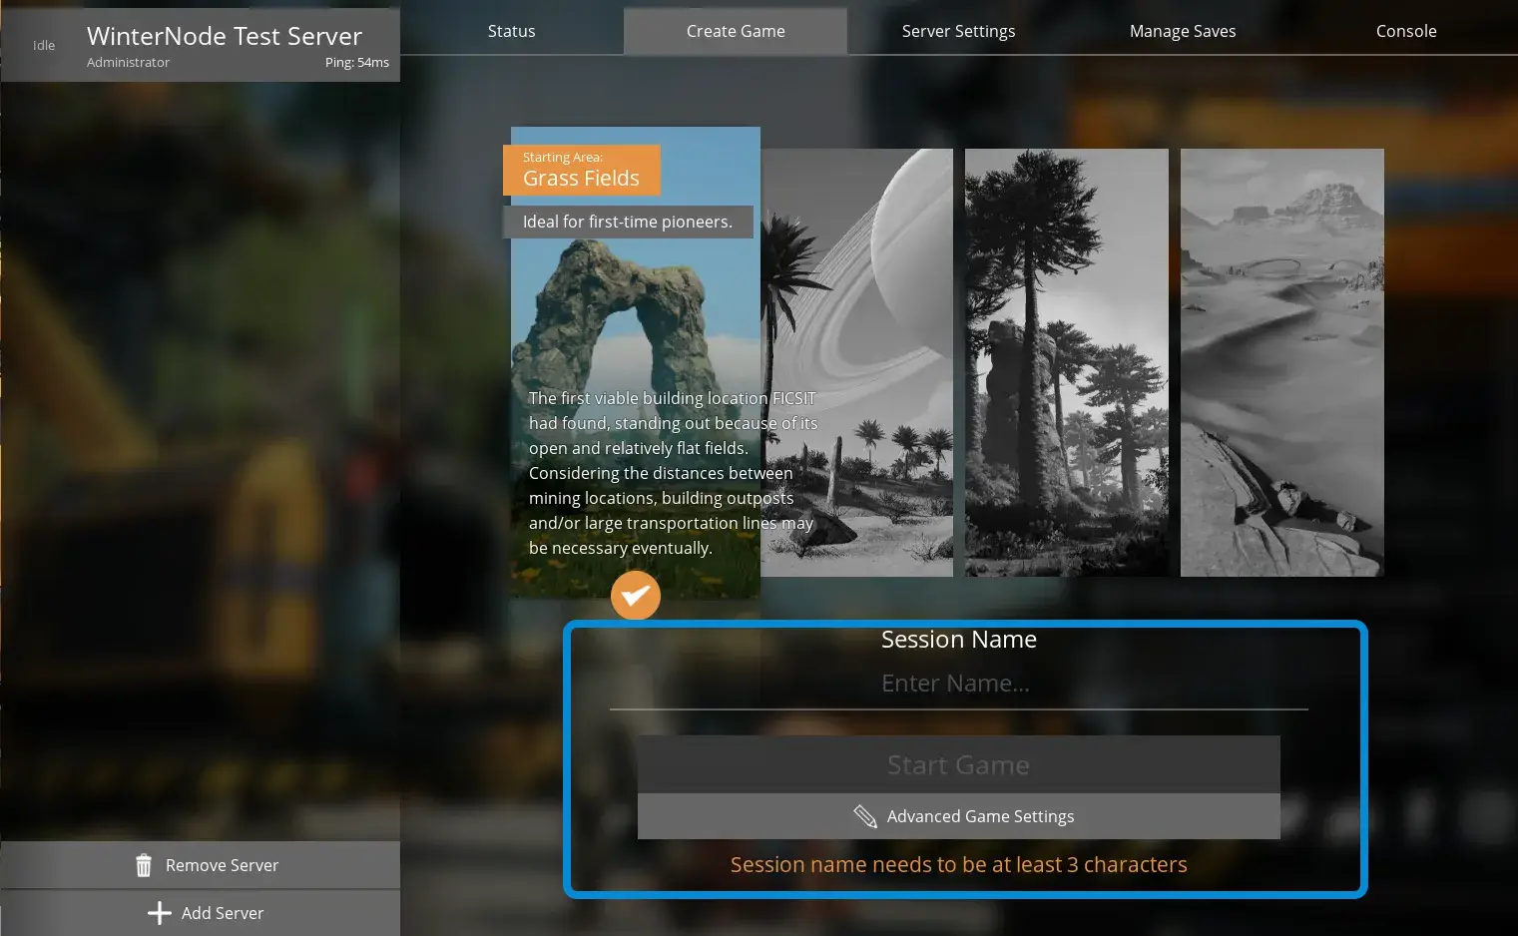Select the desert dunes starting area
1518x936 pixels.
[1281, 361]
